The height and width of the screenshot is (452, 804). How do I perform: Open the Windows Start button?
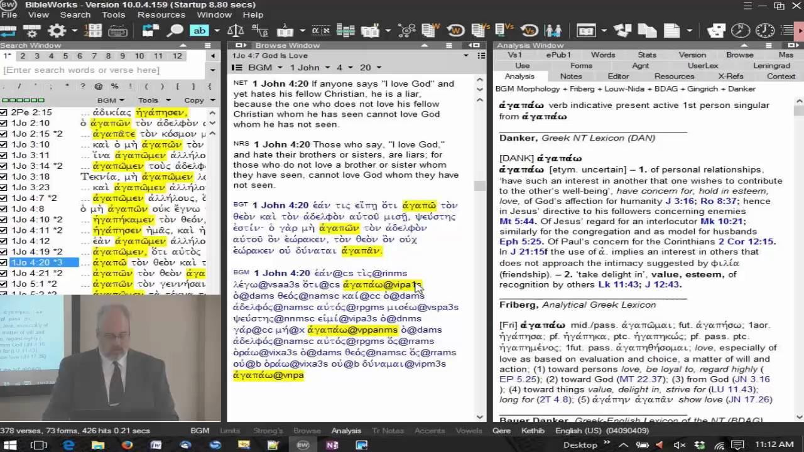[11, 444]
